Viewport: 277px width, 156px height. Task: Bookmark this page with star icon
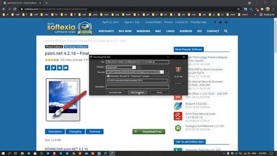pyautogui.click(x=238, y=9)
